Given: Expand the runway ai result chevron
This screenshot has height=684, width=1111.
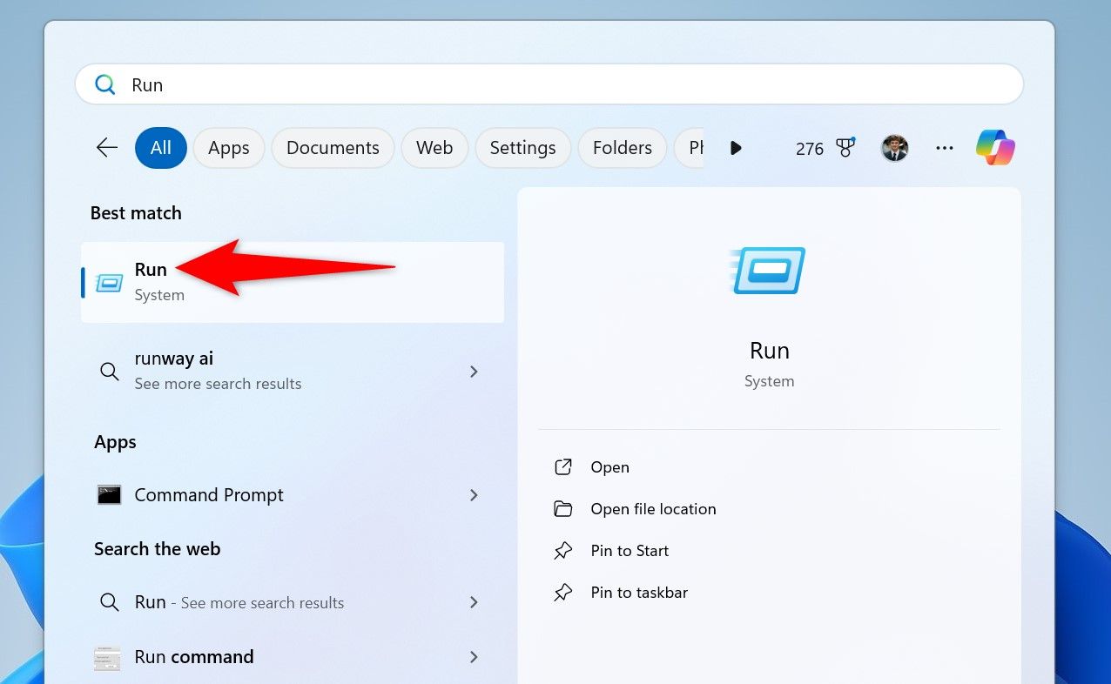Looking at the screenshot, I should 474,372.
